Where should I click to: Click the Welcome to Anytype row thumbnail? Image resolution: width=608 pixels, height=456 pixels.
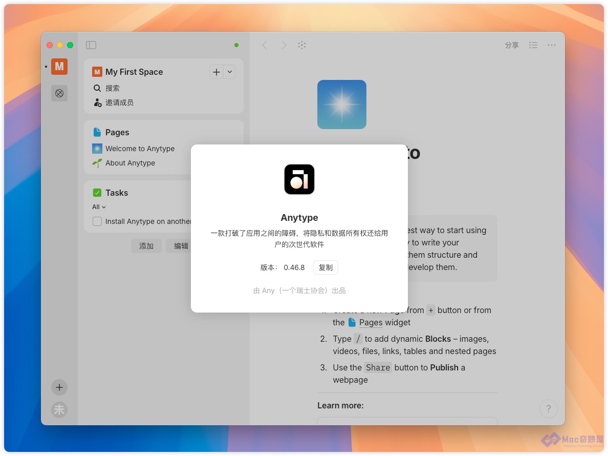[x=97, y=149]
